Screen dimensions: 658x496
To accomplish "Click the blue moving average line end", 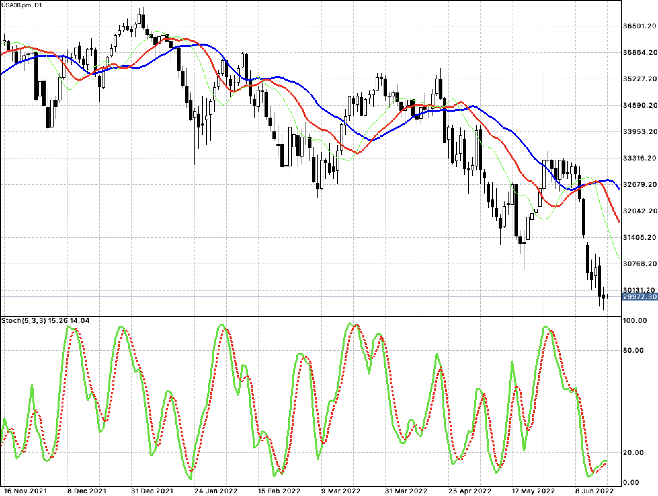I will 619,189.
